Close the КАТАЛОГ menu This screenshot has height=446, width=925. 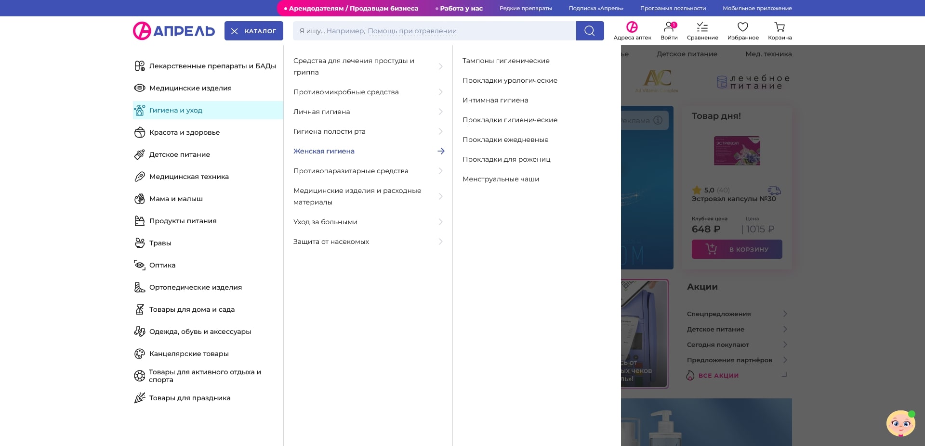[254, 30]
